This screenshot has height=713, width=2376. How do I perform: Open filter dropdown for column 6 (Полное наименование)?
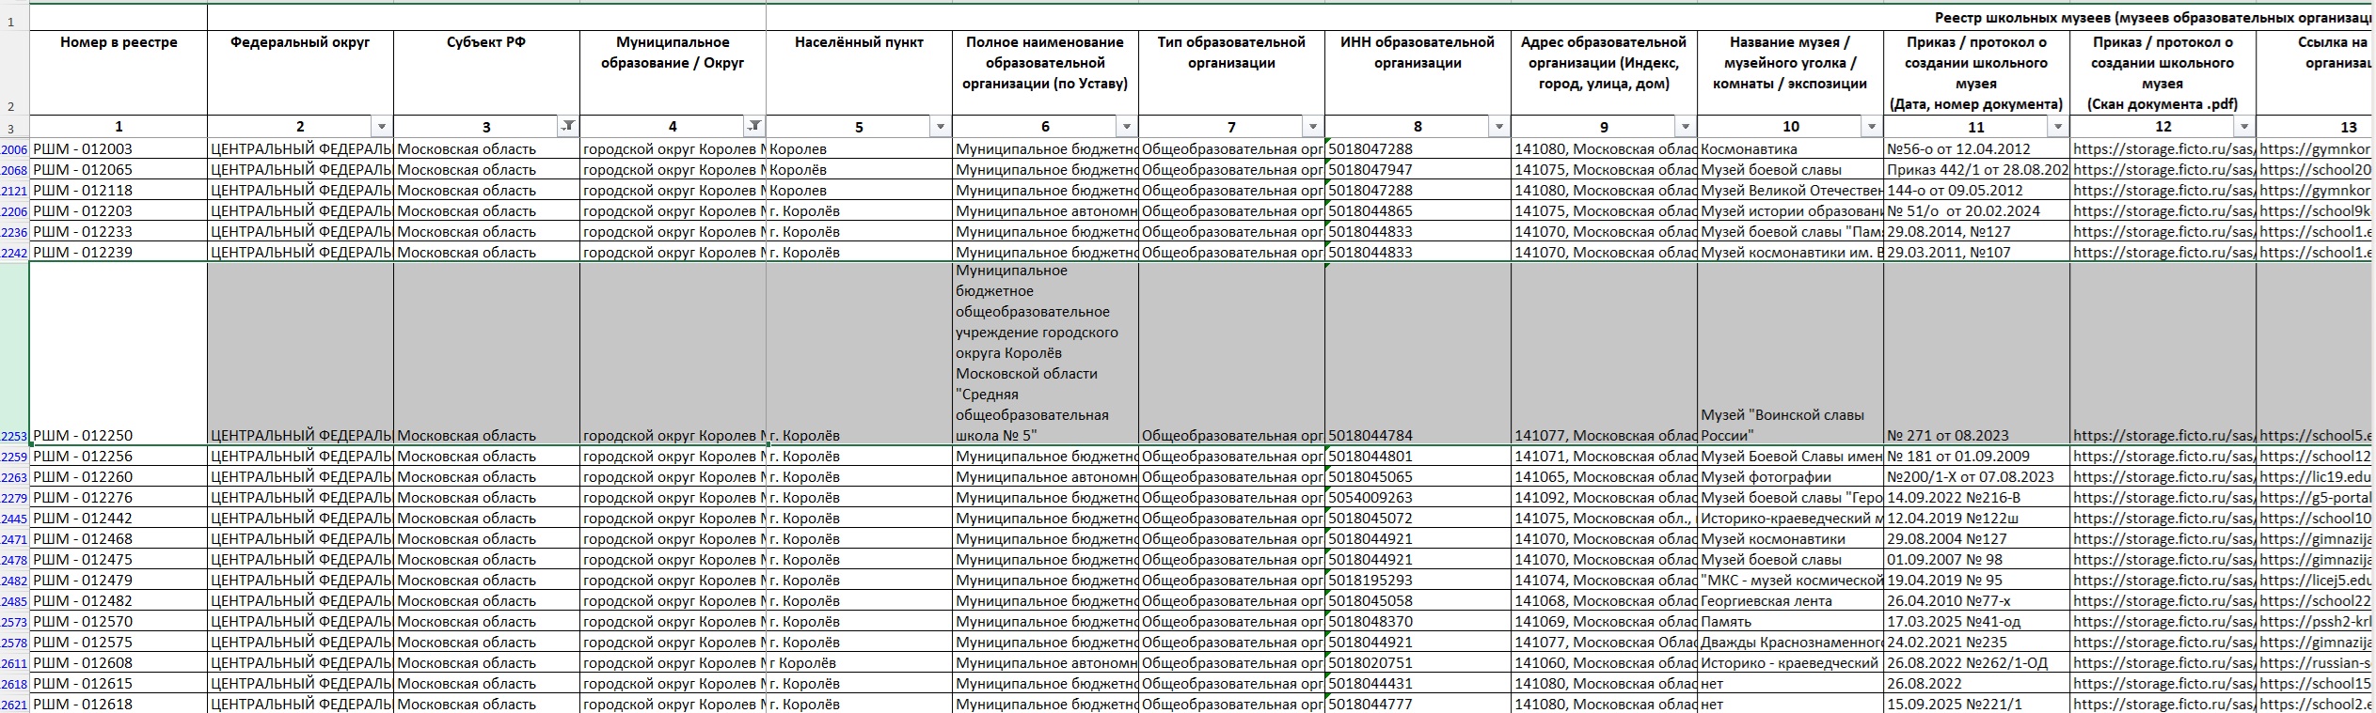coord(1127,126)
